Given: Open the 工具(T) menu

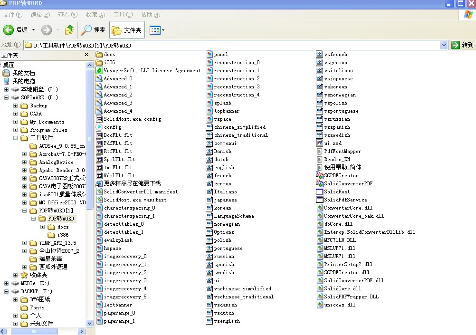Looking at the screenshot, I should (x=123, y=15).
